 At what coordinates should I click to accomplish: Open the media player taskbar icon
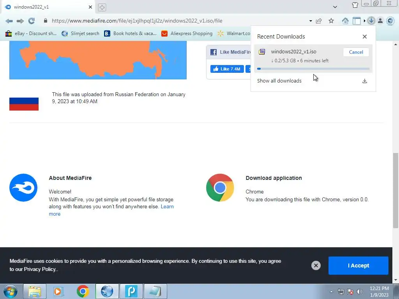point(58,291)
